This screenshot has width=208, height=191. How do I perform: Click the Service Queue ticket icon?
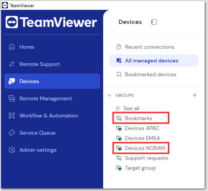click(x=11, y=133)
